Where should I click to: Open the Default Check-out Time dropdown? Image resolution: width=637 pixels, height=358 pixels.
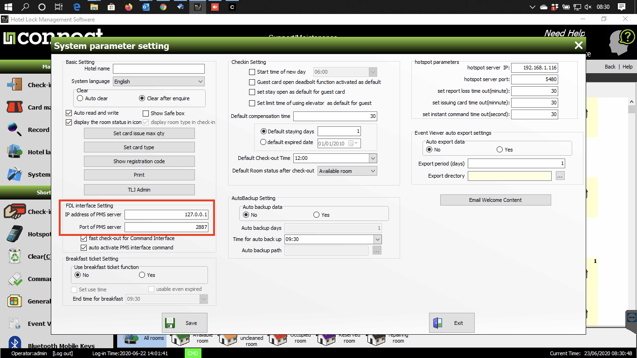tap(372, 158)
